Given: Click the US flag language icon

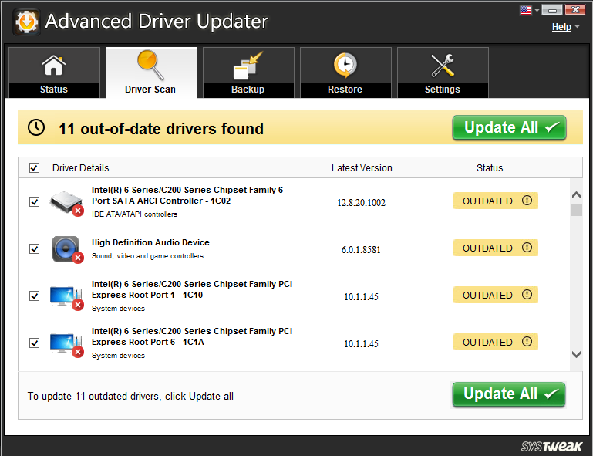Looking at the screenshot, I should tap(526, 10).
